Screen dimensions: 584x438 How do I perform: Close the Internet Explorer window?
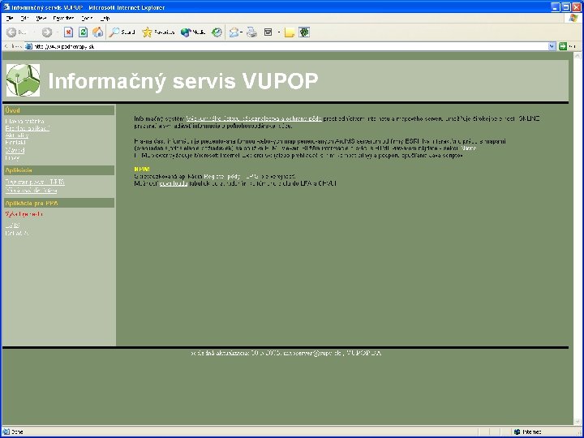point(576,7)
